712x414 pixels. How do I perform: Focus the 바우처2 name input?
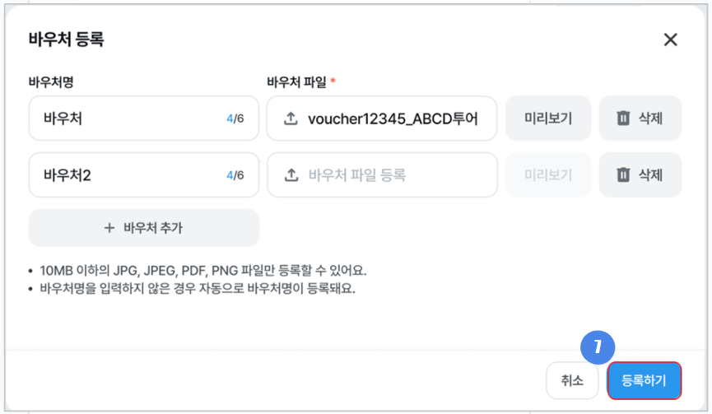tap(123, 174)
